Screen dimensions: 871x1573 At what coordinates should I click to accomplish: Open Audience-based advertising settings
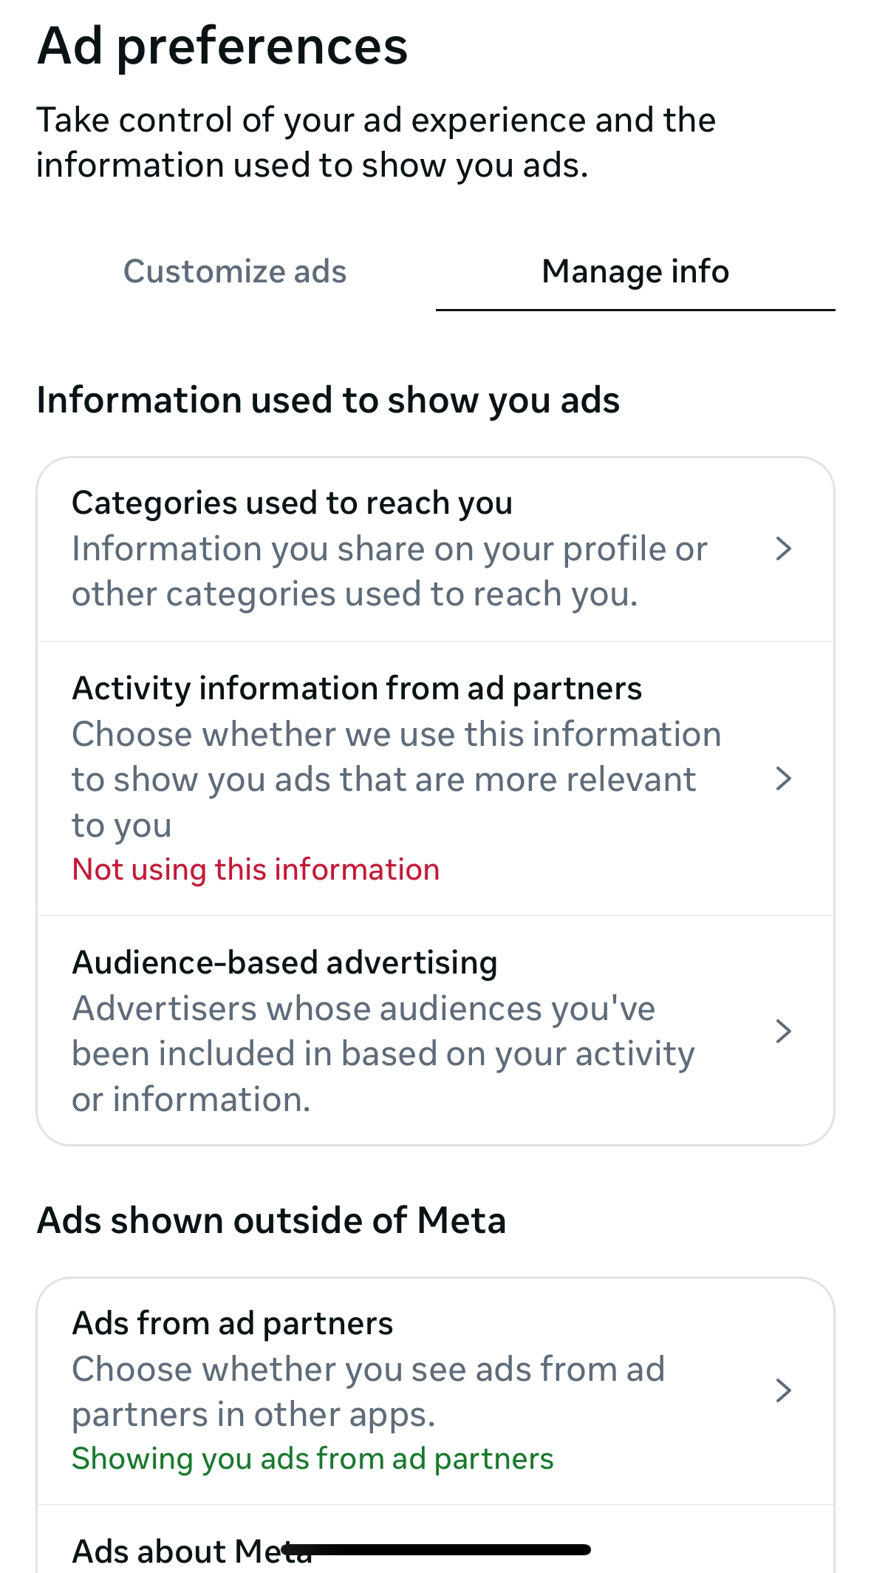pyautogui.click(x=284, y=963)
